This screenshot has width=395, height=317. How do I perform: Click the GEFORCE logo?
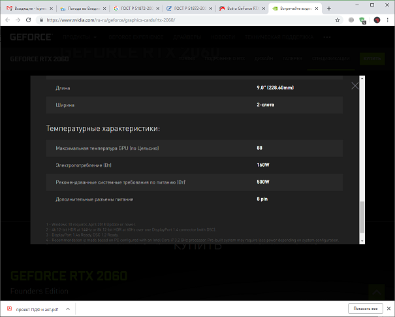point(31,37)
